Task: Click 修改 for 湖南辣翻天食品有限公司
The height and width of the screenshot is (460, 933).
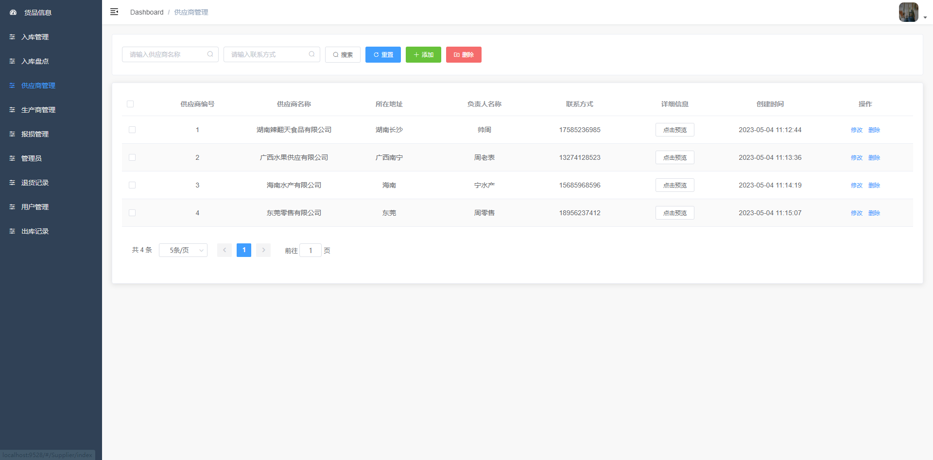Action: point(856,130)
